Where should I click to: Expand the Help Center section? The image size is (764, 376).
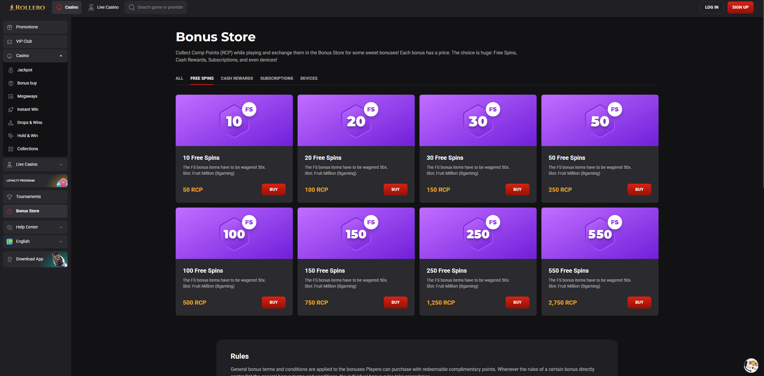click(35, 227)
